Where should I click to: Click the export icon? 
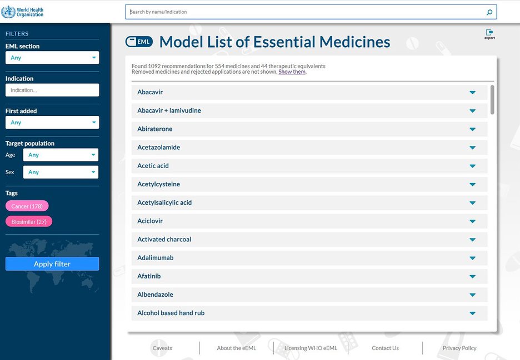[x=489, y=33]
